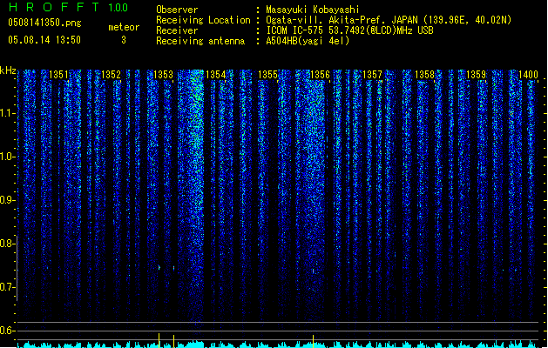Click the yellow meteor marker line below 1356

tap(313, 341)
